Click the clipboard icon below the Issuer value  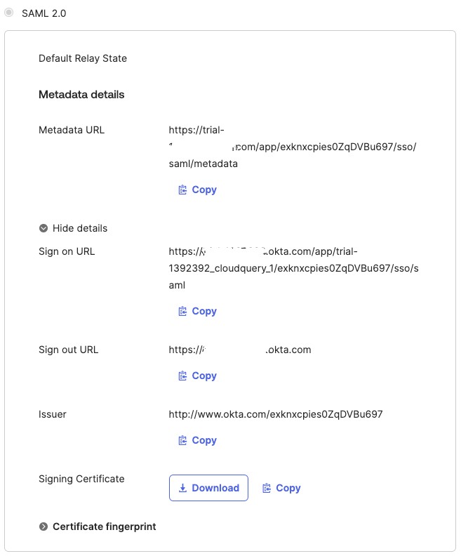[x=183, y=440]
